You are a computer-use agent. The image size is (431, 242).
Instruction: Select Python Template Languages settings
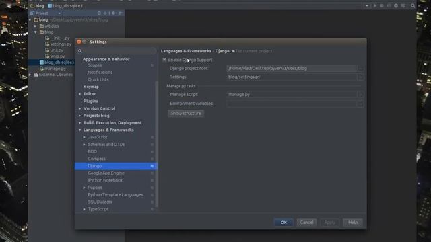pyautogui.click(x=115, y=194)
